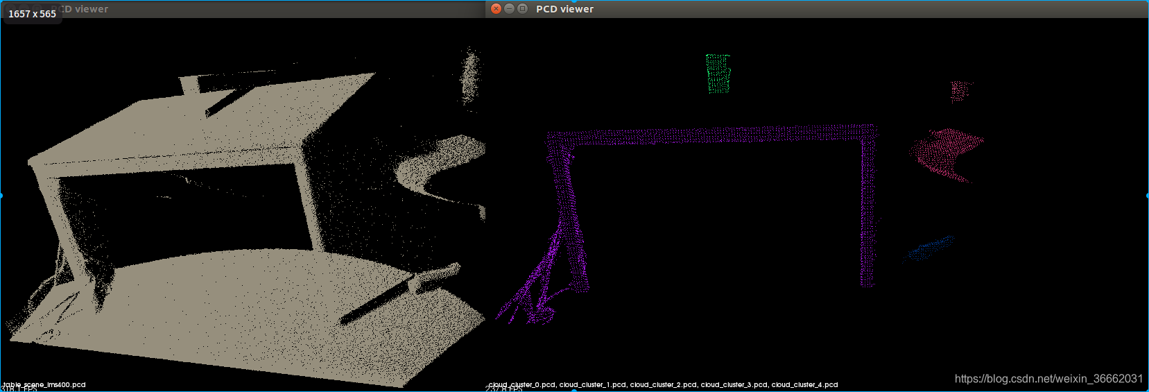Image resolution: width=1149 pixels, height=392 pixels.
Task: Close the right PCD viewer window
Action: [x=496, y=8]
